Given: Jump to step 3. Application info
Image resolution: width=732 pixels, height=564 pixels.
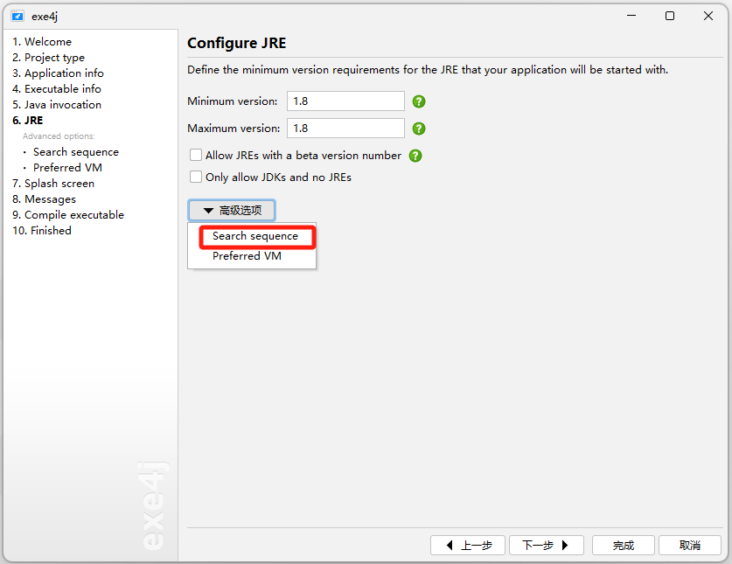Looking at the screenshot, I should tap(58, 73).
